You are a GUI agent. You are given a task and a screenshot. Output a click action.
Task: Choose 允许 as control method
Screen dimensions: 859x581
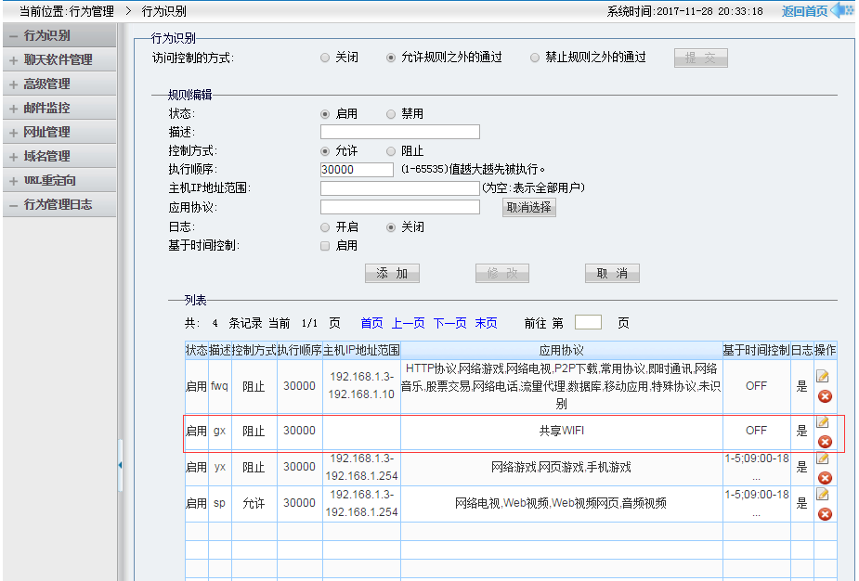point(325,151)
